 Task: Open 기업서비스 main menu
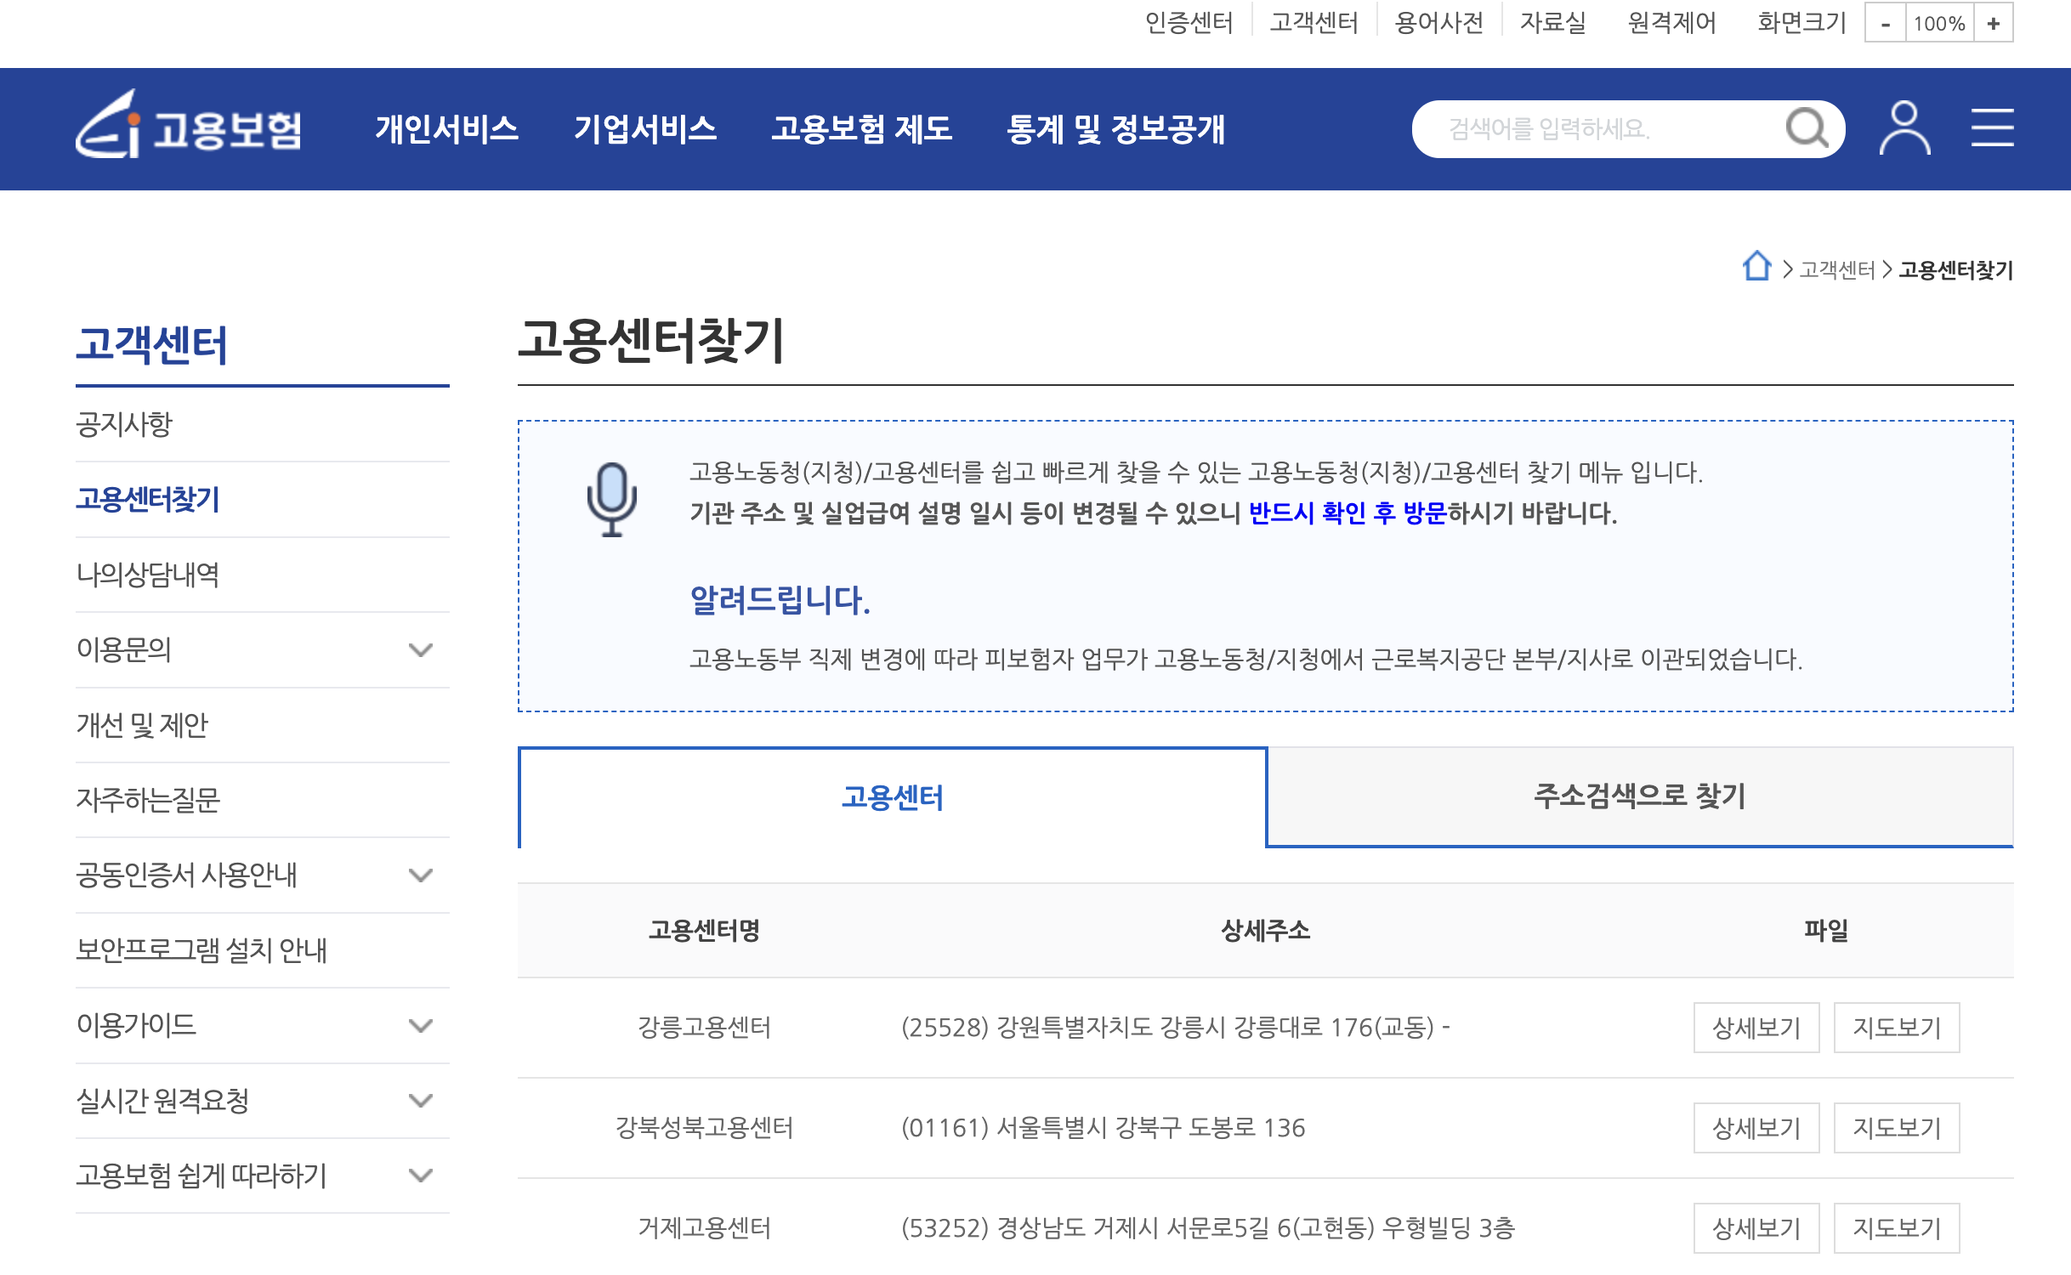pyautogui.click(x=645, y=129)
